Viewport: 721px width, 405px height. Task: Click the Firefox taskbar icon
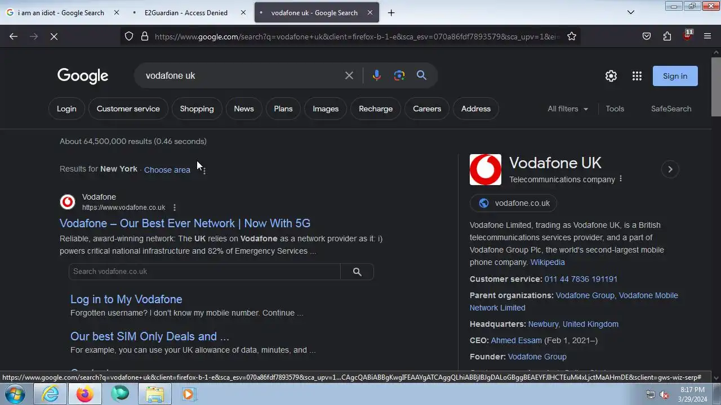tap(85, 394)
